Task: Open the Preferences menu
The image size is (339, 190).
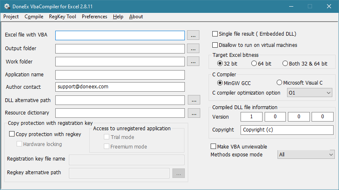Action: click(94, 17)
